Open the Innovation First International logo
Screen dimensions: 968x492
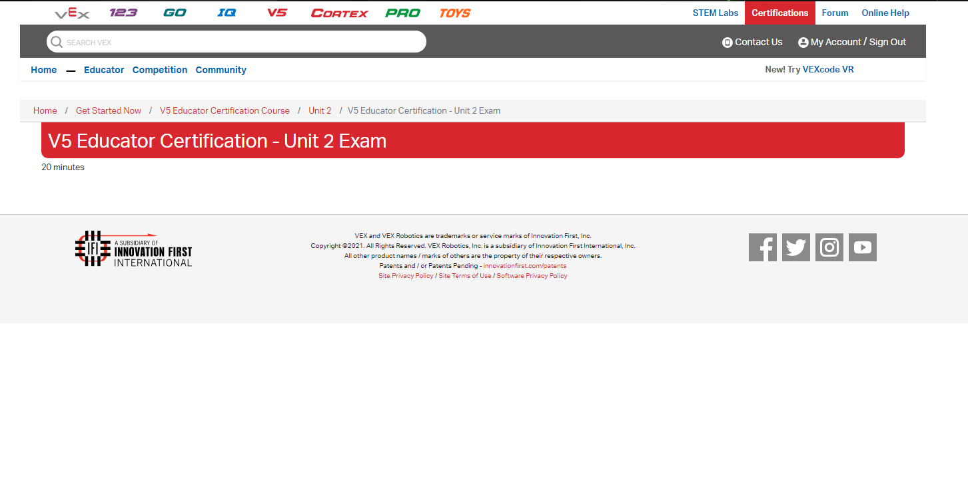[x=133, y=249]
